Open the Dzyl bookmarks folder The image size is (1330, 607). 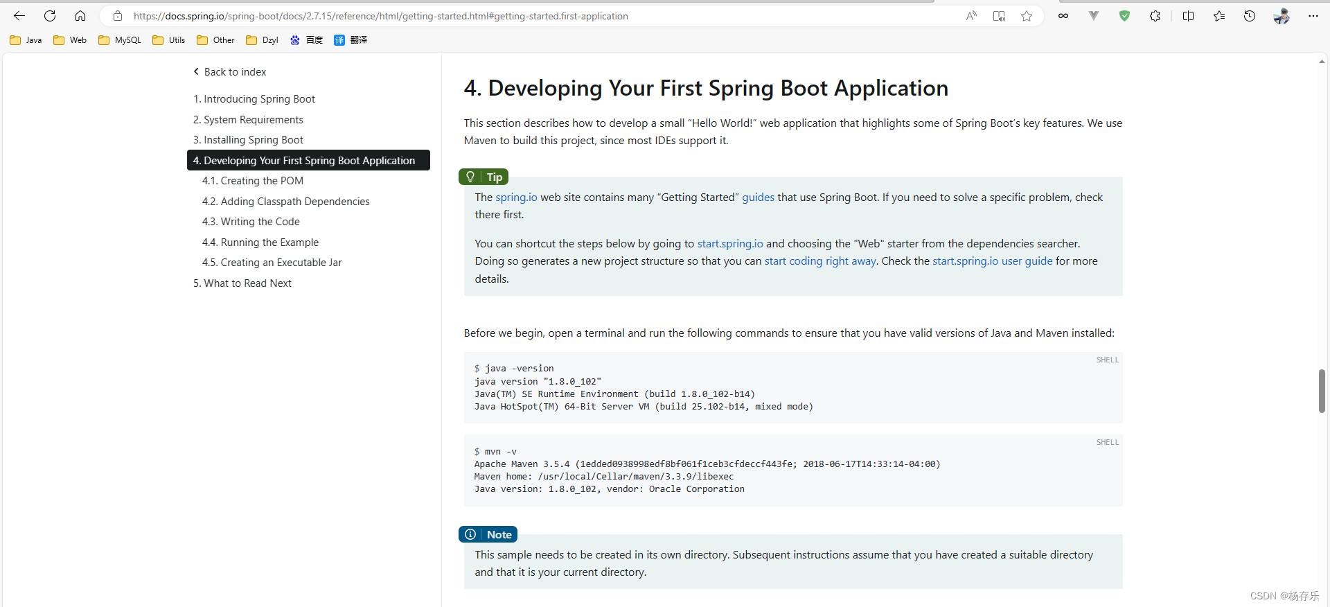coord(262,40)
